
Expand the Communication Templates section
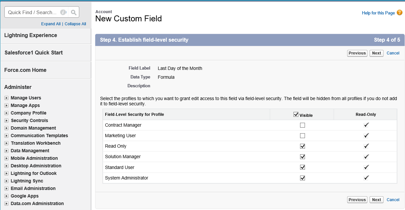[x=7, y=136]
